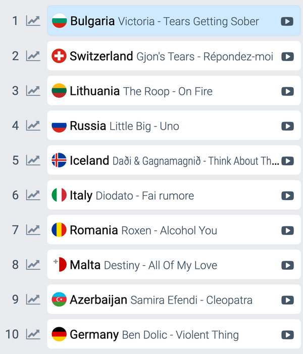Play video for Lithuania's On Fire
The image size is (303, 354).
pyautogui.click(x=287, y=91)
